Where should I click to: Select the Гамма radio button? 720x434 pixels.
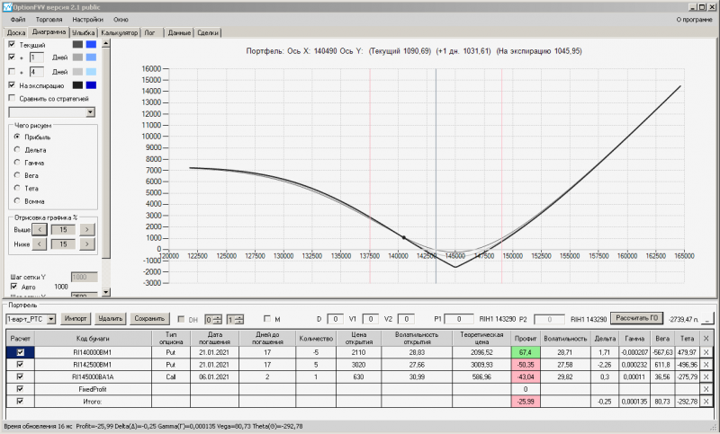point(17,163)
